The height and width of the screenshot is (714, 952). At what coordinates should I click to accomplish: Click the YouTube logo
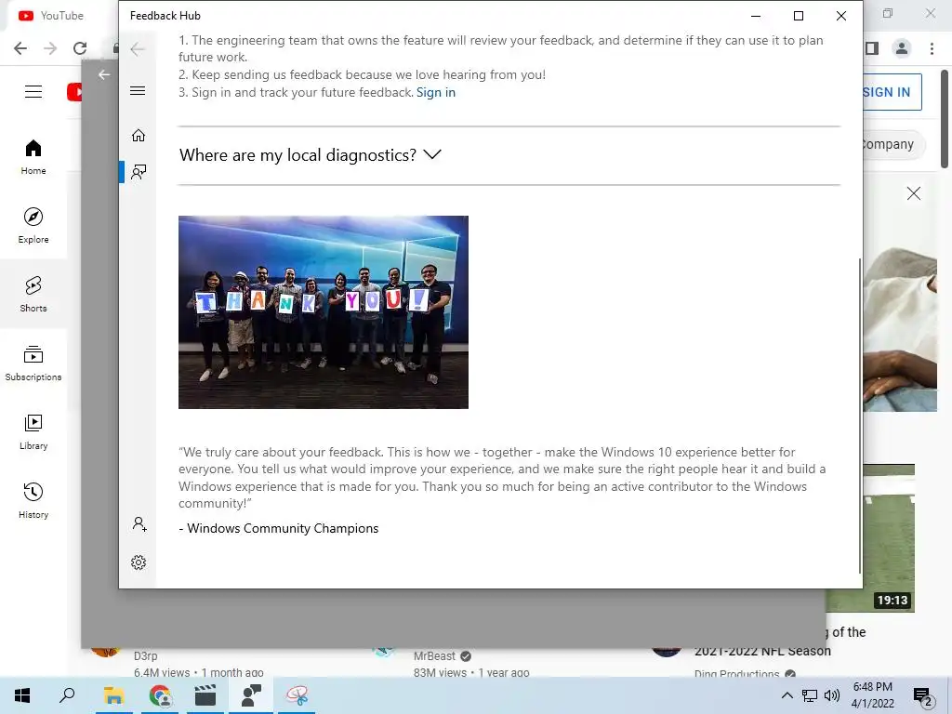pos(74,92)
